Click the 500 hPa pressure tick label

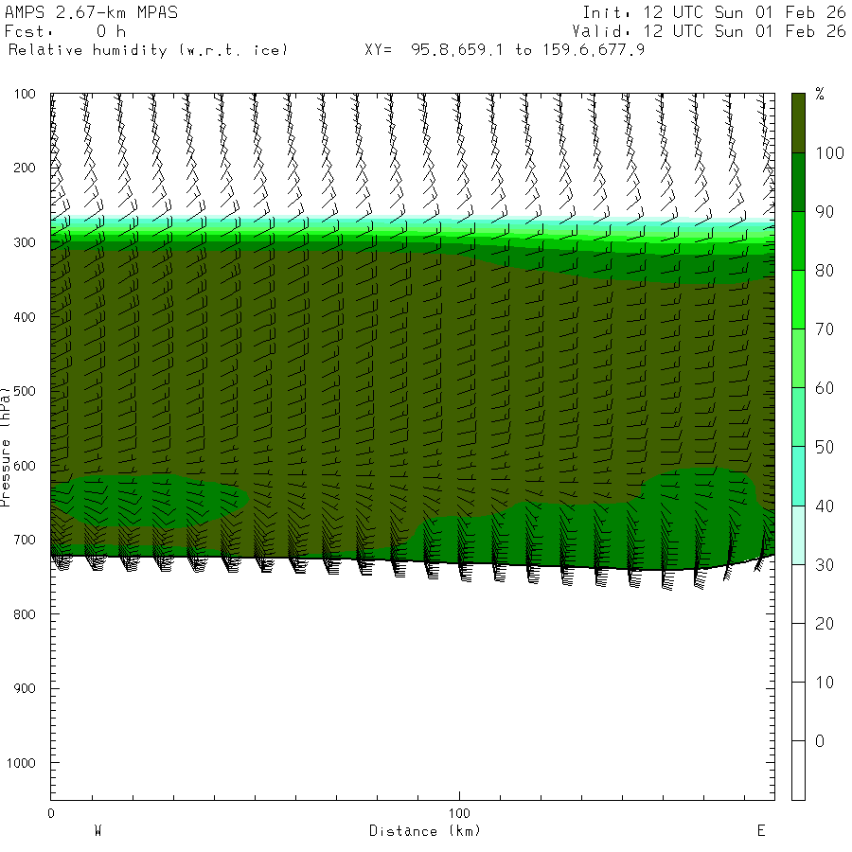(x=25, y=391)
